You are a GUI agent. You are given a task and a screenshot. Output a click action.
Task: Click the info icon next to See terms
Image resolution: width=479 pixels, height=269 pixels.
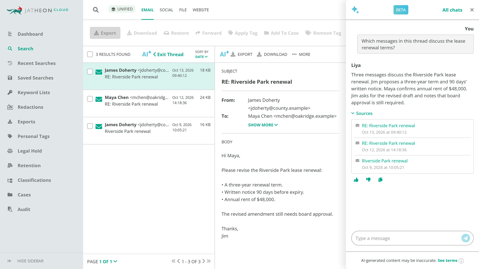pyautogui.click(x=461, y=261)
